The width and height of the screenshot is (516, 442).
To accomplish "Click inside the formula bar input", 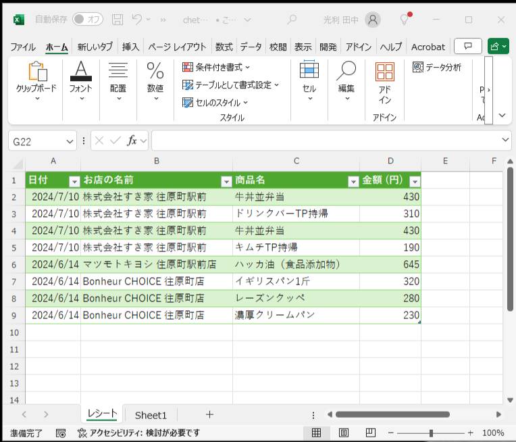I will click(326, 141).
